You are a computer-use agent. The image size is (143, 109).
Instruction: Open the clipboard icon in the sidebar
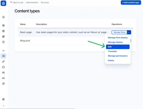(x=3, y=42)
